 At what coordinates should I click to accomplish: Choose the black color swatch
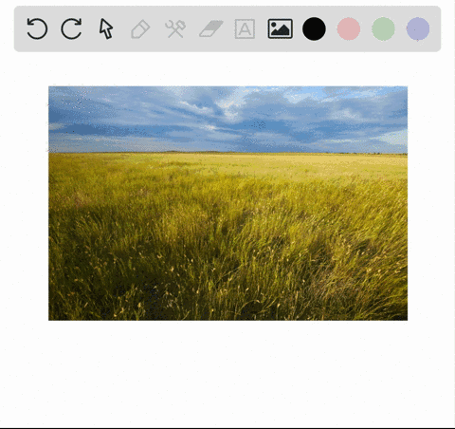pos(314,29)
